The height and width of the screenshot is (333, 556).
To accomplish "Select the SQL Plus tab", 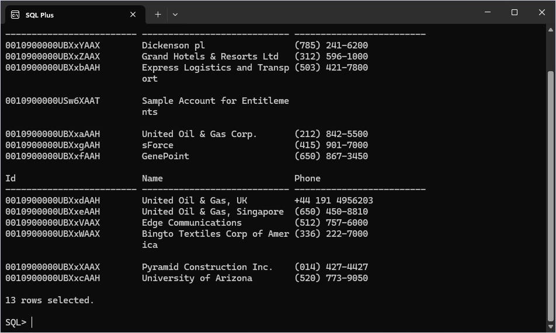I will coord(75,15).
